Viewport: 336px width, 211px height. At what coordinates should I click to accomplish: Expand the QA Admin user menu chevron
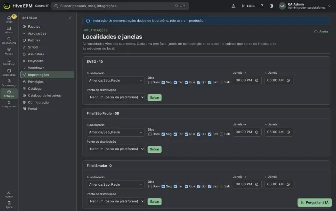click(x=329, y=6)
